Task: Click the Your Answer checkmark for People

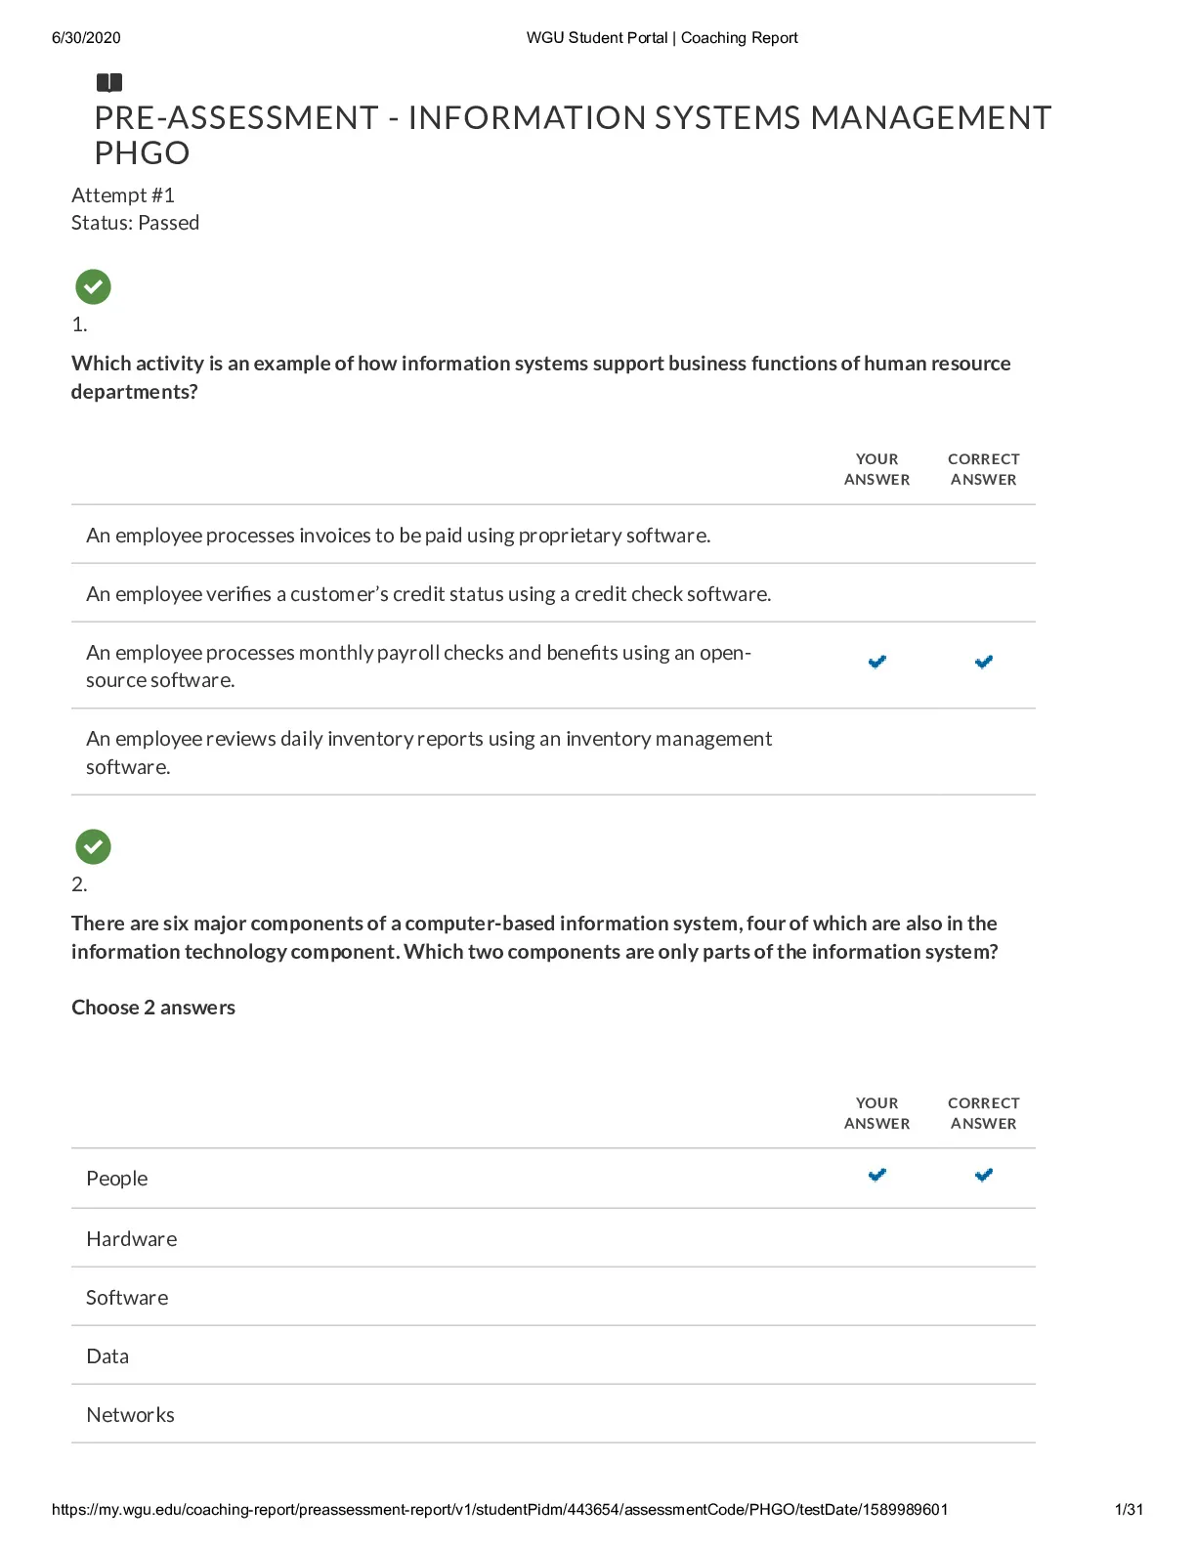Action: click(x=877, y=1175)
